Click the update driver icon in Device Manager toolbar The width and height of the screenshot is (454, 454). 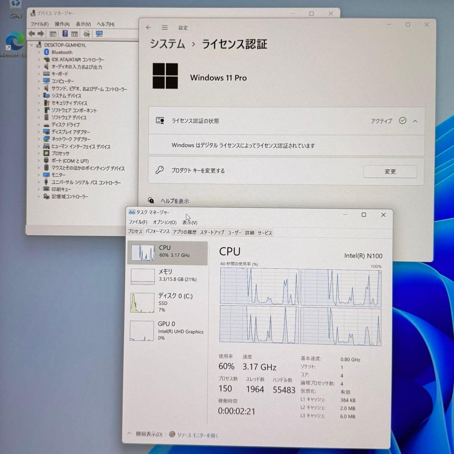[x=87, y=34]
